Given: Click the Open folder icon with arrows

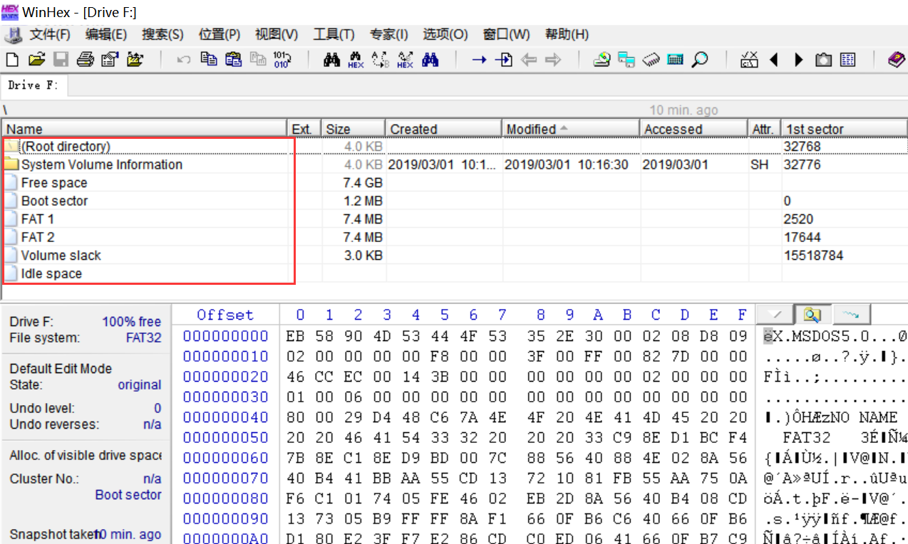Looking at the screenshot, I should pos(135,60).
